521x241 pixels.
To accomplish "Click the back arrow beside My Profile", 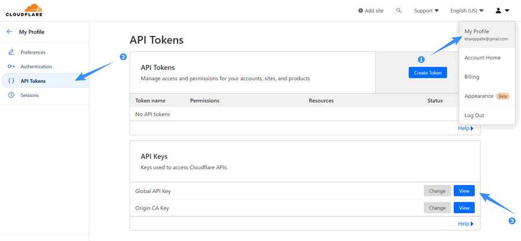I will pyautogui.click(x=9, y=32).
